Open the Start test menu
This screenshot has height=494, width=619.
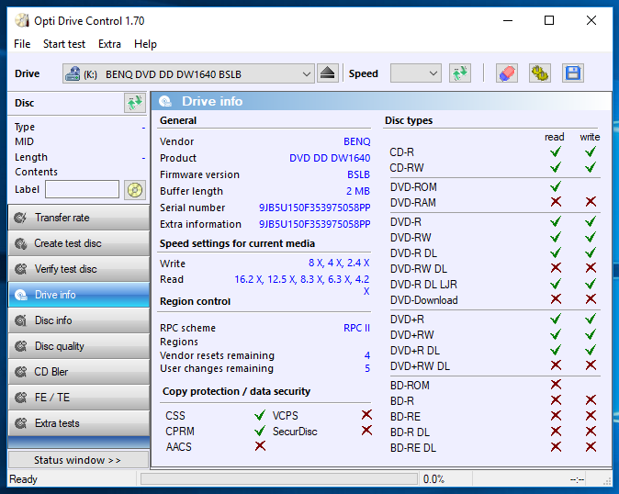pyautogui.click(x=64, y=44)
